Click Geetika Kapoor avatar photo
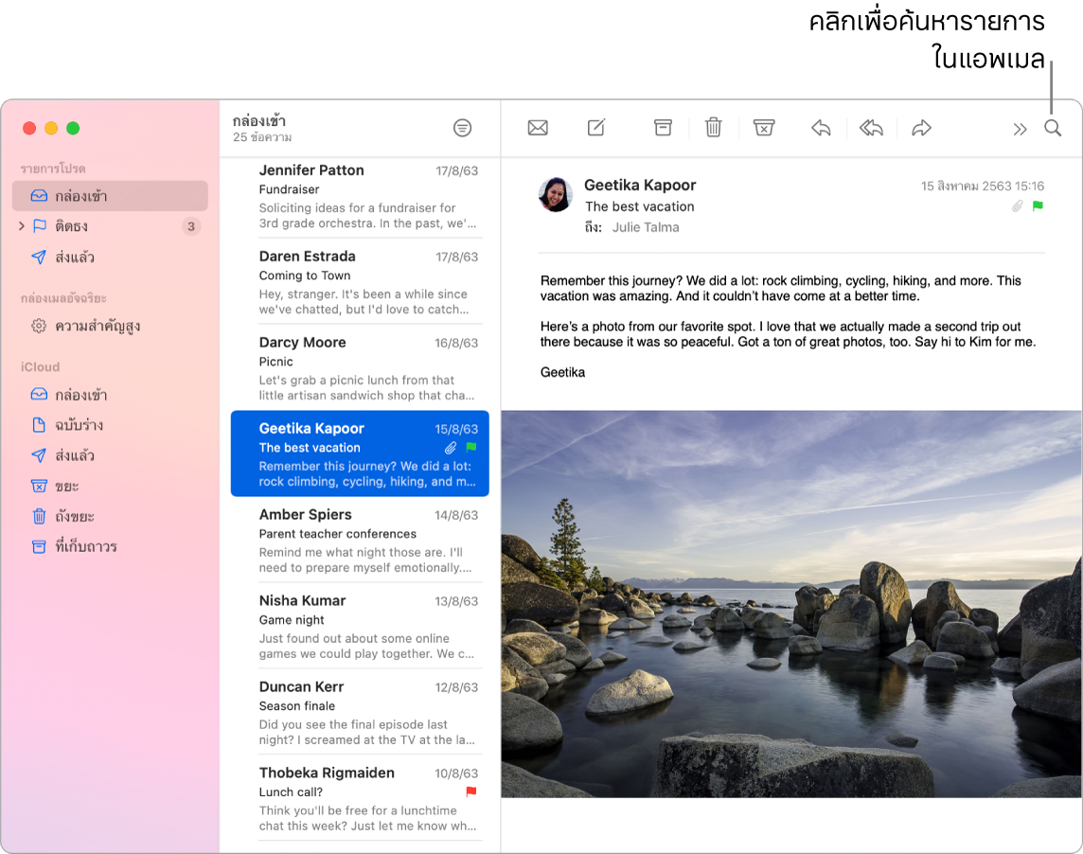The height and width of the screenshot is (854, 1083). pyautogui.click(x=556, y=194)
